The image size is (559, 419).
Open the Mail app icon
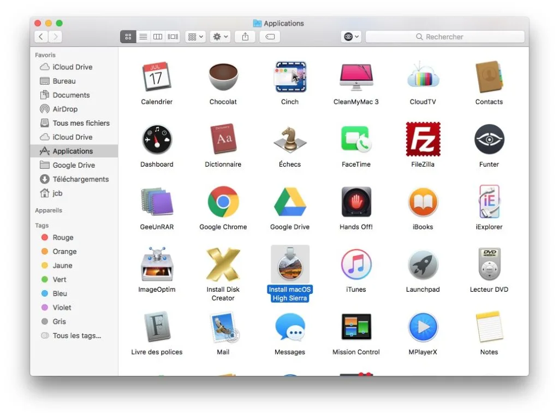(224, 327)
